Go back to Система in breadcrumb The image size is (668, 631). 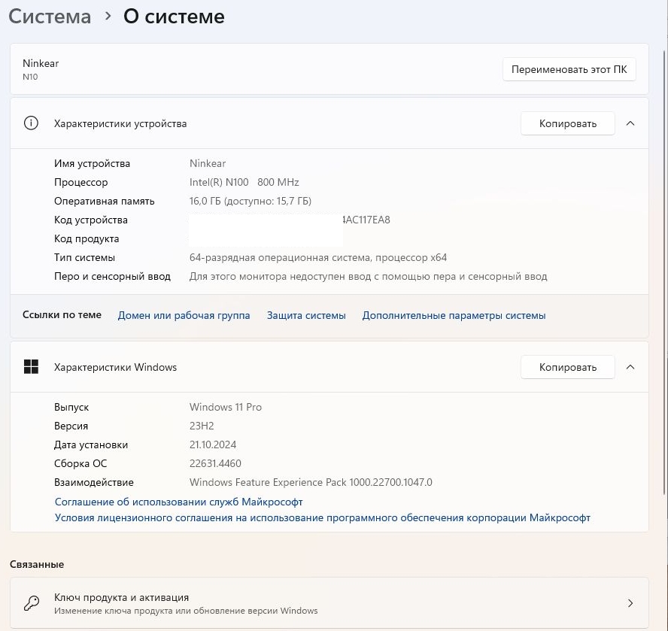50,17
